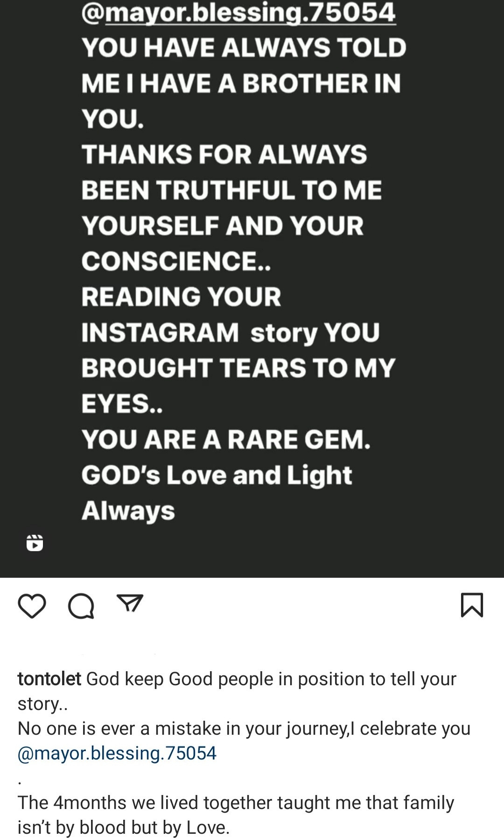
Task: Save the post with the bookmark icon
Action: (472, 605)
